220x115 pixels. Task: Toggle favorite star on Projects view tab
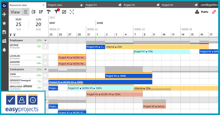[x=81, y=5]
